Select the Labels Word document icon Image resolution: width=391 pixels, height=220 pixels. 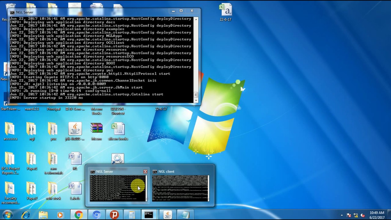pyautogui.click(x=75, y=191)
